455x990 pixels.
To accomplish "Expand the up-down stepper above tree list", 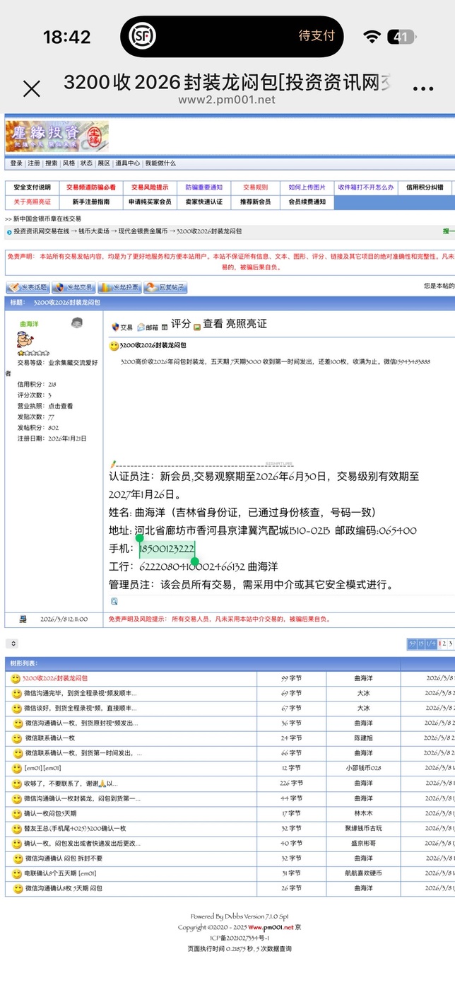I will coord(12,643).
